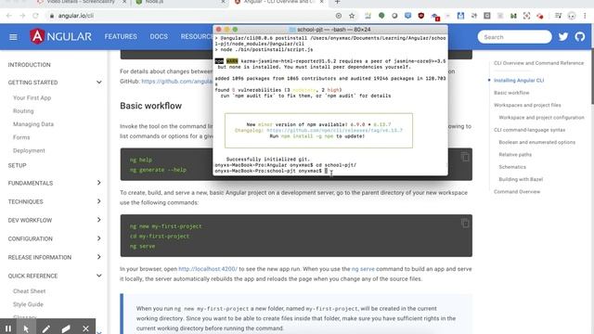Open the SETUP sidebar item
Screen dimensions: 594x334
(x=17, y=165)
